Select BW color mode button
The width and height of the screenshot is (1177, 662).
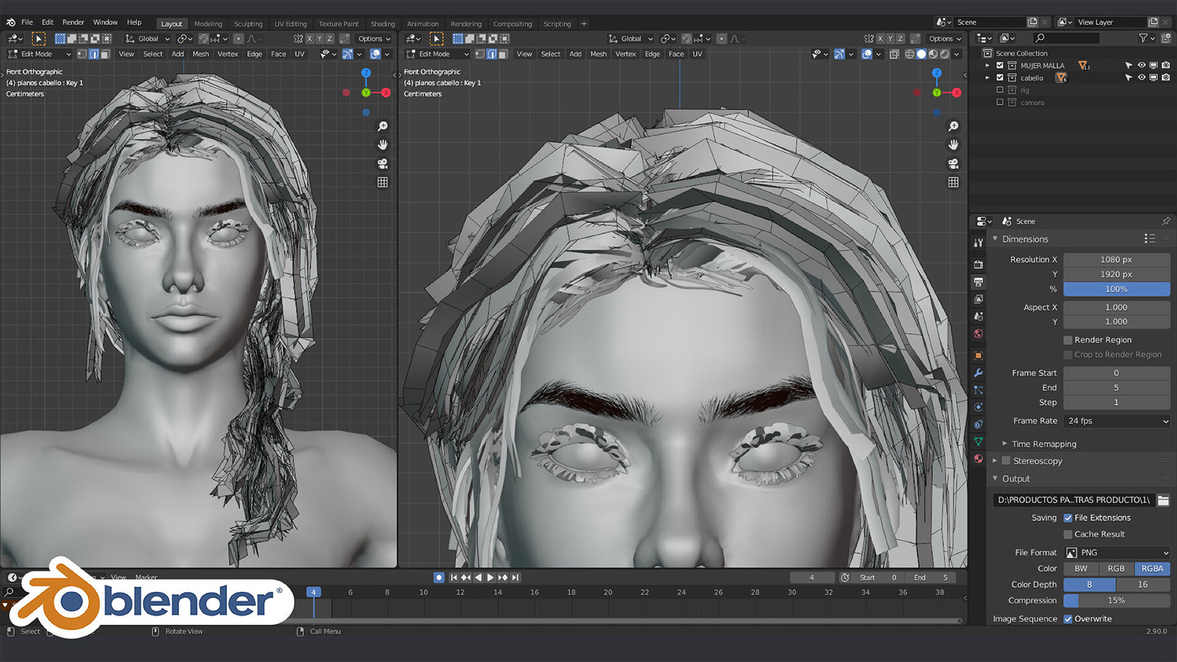[1081, 569]
